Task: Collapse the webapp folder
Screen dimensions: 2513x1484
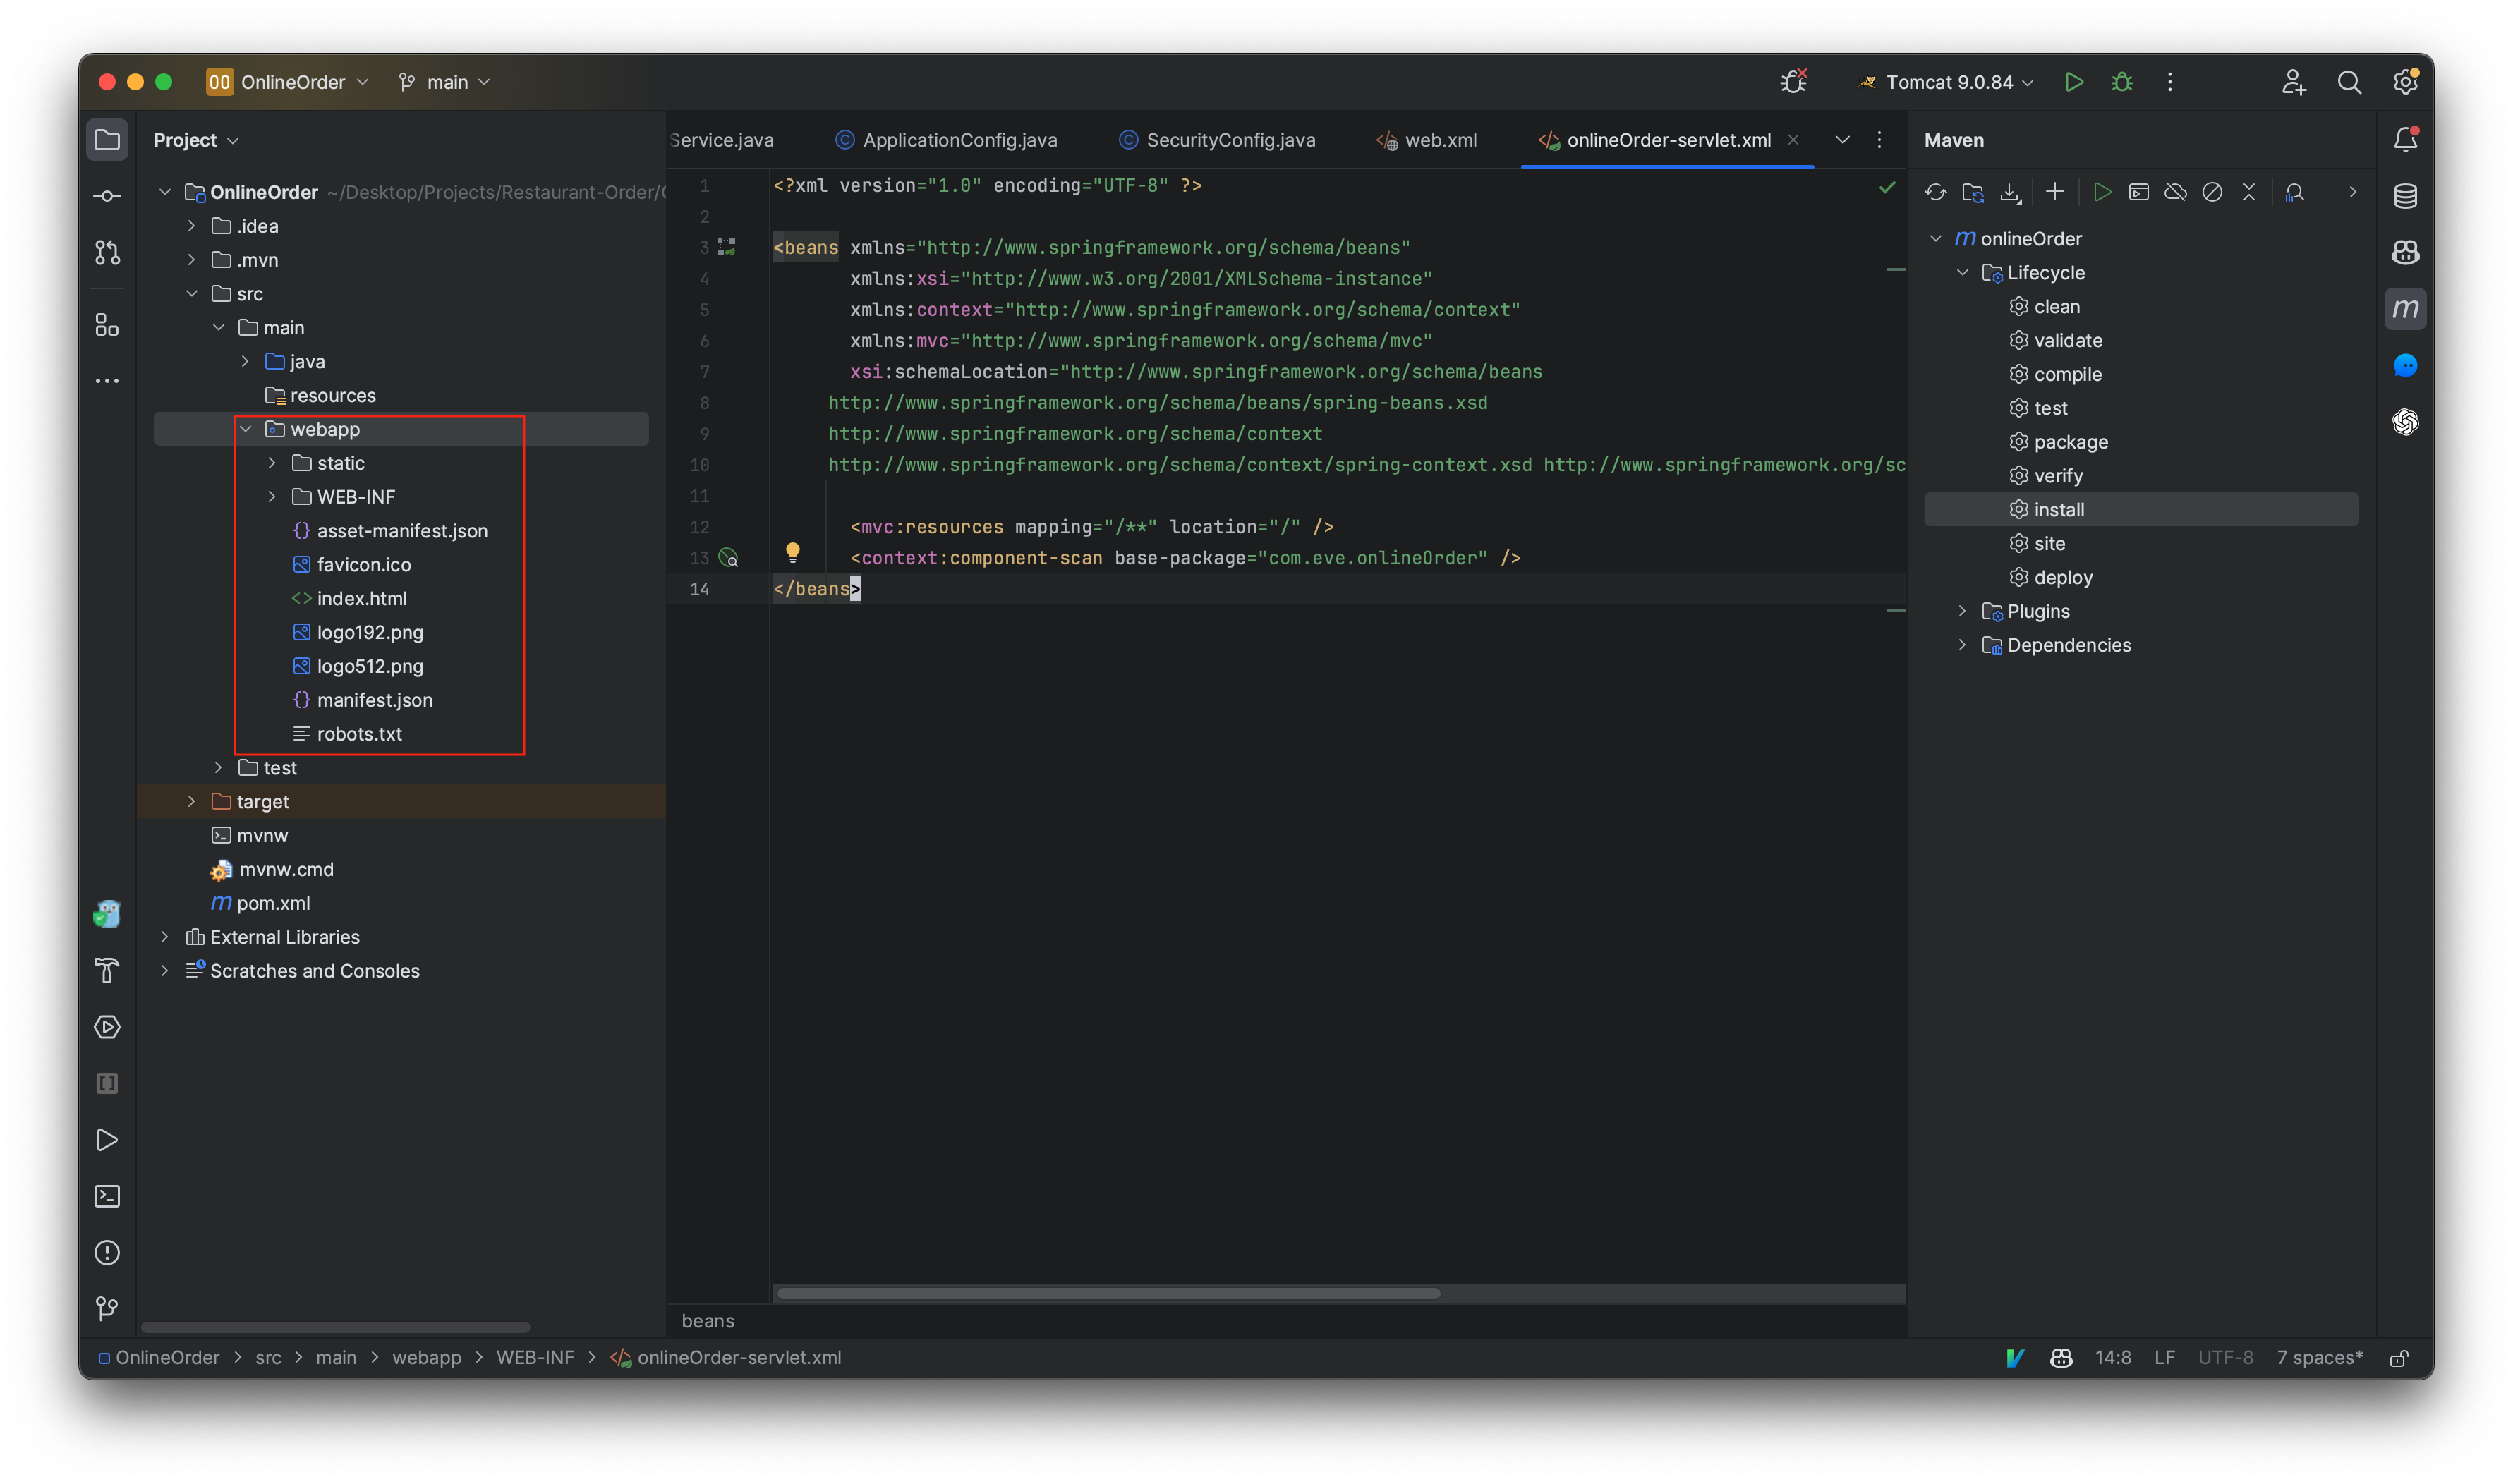Action: coord(246,429)
